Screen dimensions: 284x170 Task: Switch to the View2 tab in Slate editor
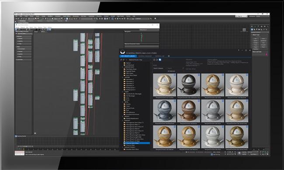(x=43, y=32)
